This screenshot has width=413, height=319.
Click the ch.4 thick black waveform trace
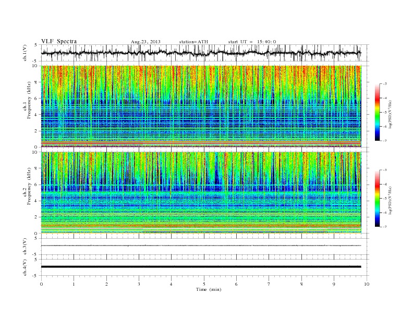coord(201,267)
